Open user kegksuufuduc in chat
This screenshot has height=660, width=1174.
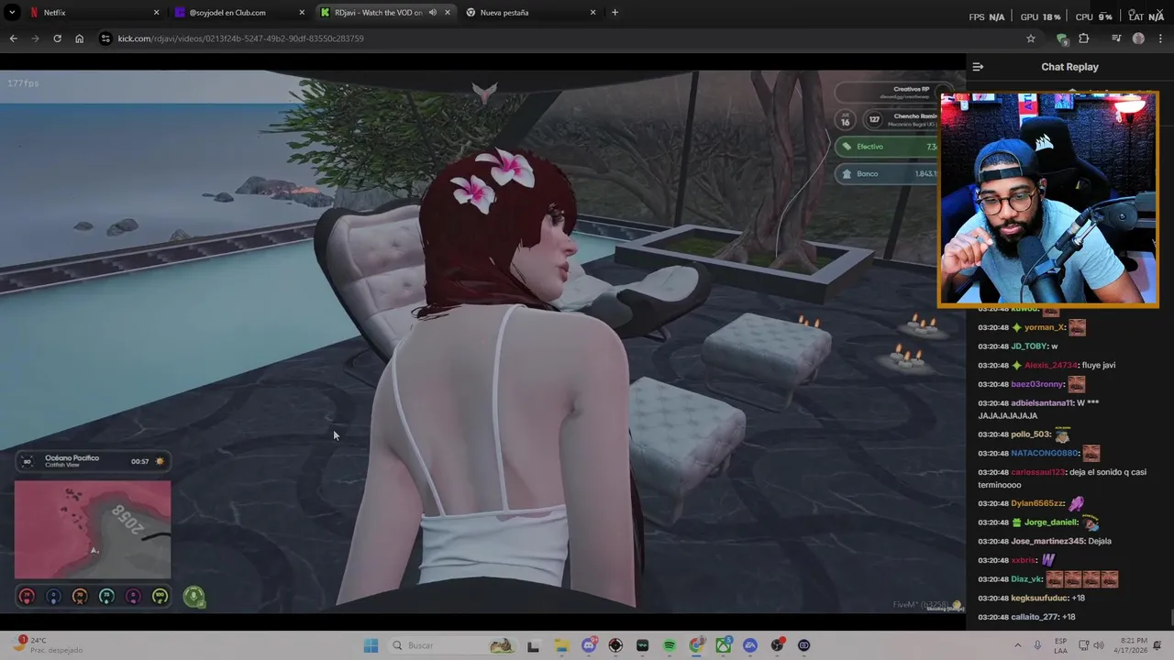point(1039,598)
